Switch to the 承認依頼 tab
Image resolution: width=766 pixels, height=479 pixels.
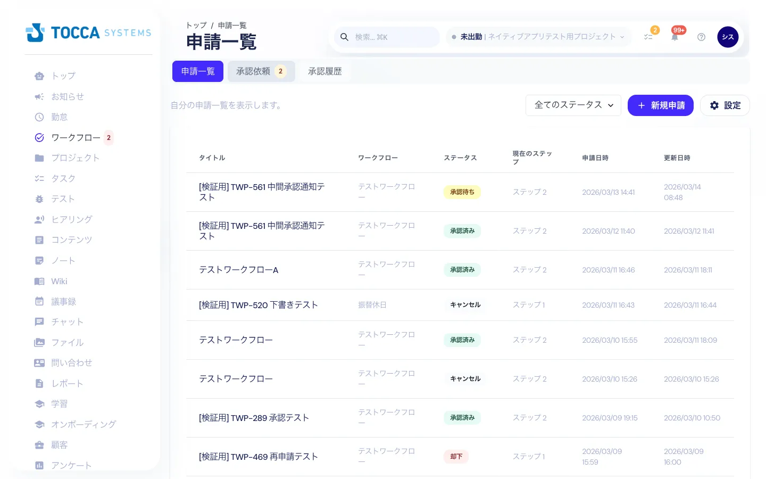point(261,71)
